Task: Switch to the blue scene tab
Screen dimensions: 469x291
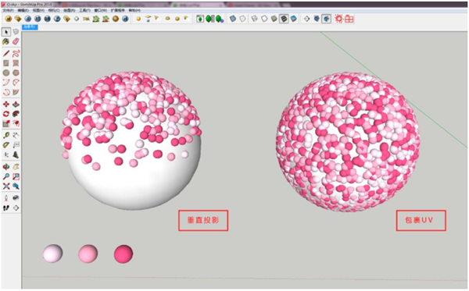Action: (x=30, y=27)
